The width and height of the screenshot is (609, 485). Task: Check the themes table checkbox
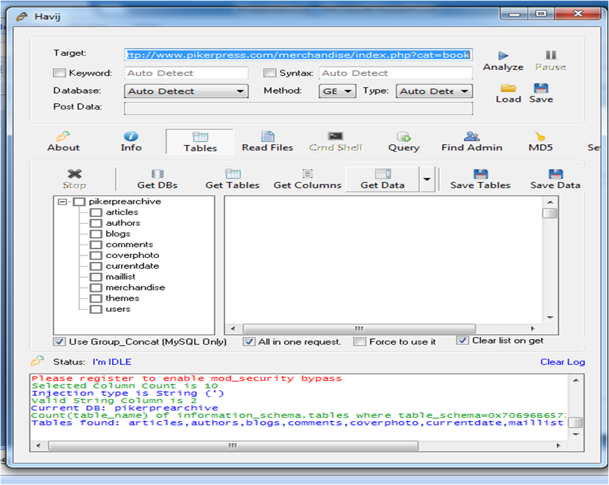(x=95, y=298)
